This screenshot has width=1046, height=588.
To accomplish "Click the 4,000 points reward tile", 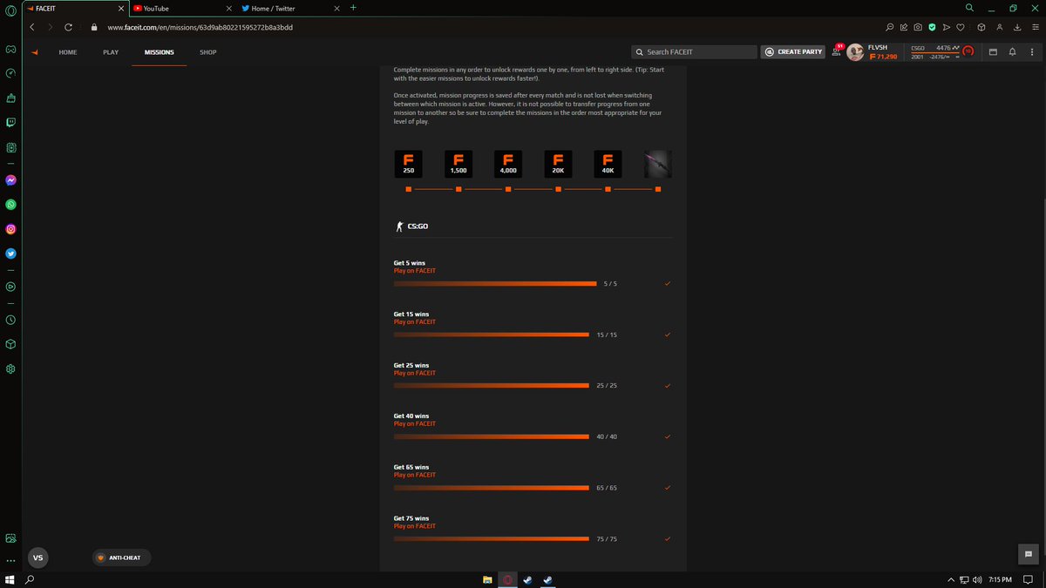I will coord(508,164).
